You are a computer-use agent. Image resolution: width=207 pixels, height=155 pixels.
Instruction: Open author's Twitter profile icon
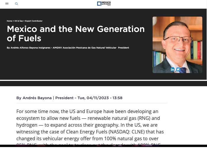(178, 69)
